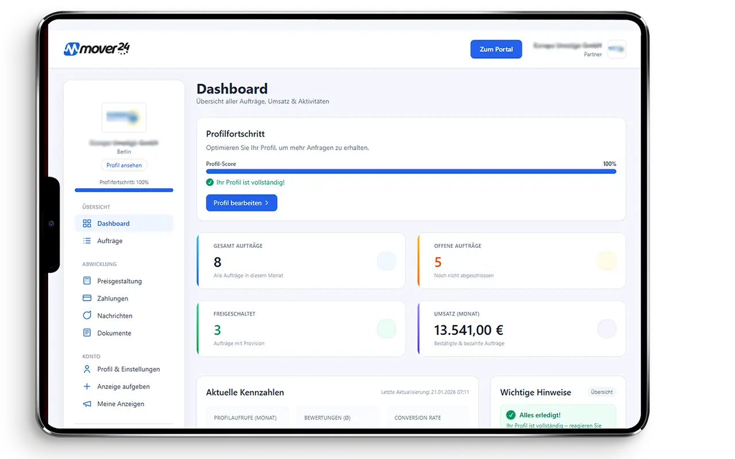
Task: Click the Preisgestaltung calculator icon
Action: click(x=87, y=281)
